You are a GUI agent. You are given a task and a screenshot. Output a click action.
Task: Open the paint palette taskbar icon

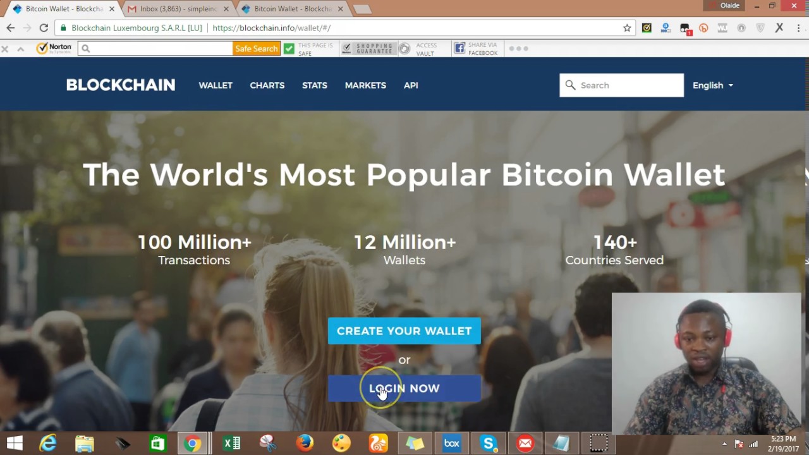[x=341, y=444]
